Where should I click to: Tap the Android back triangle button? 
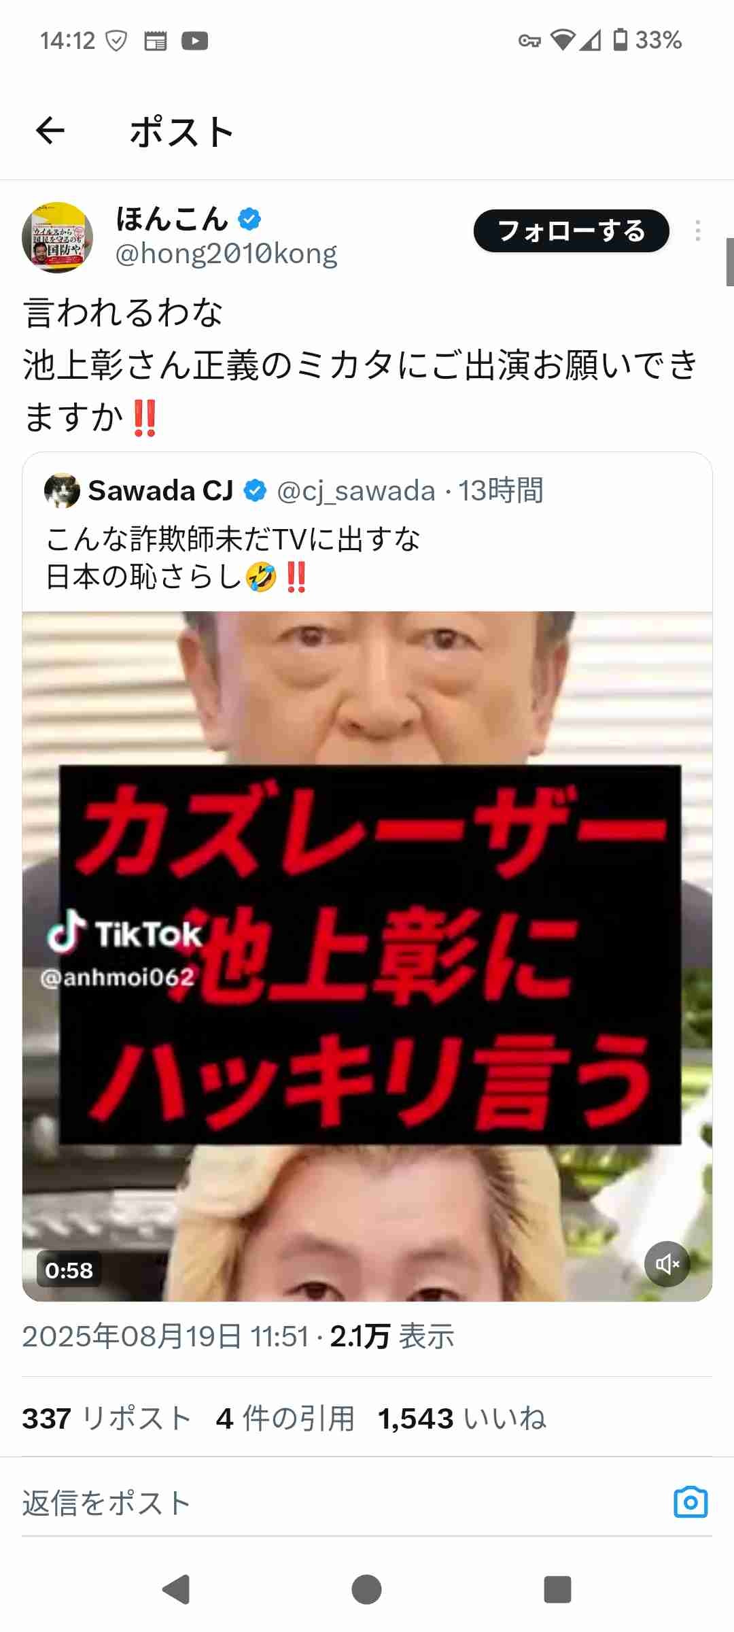pyautogui.click(x=176, y=1589)
